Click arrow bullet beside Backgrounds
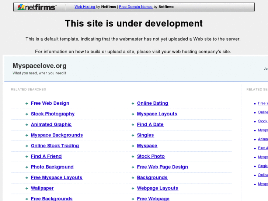 point(133,178)
